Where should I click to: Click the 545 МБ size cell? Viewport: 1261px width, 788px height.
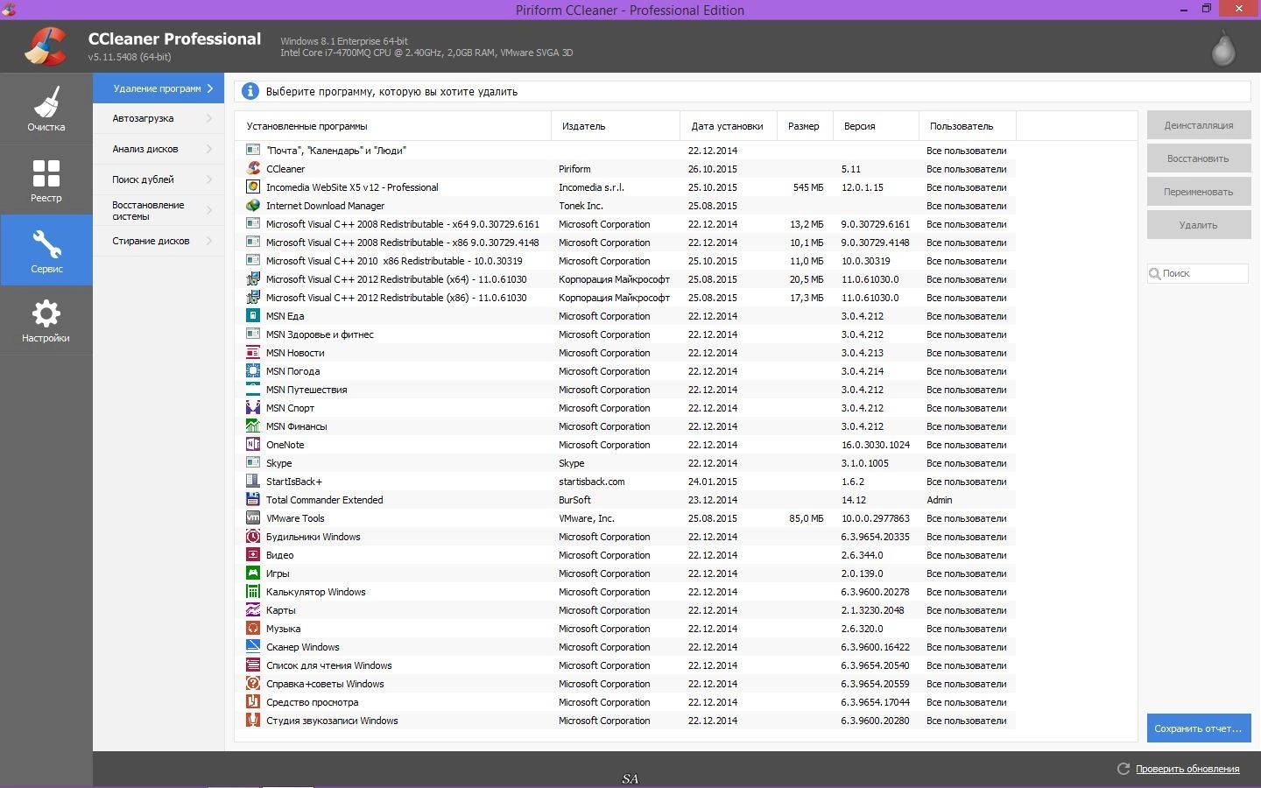click(808, 187)
